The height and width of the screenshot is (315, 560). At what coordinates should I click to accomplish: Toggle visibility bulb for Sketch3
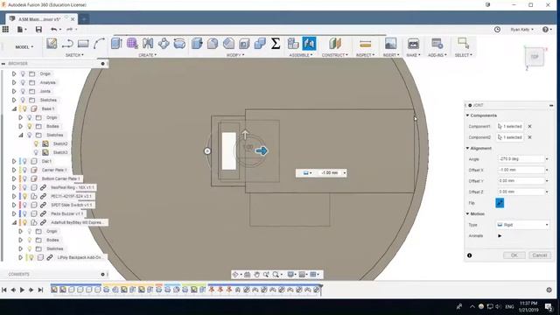pos(36,152)
